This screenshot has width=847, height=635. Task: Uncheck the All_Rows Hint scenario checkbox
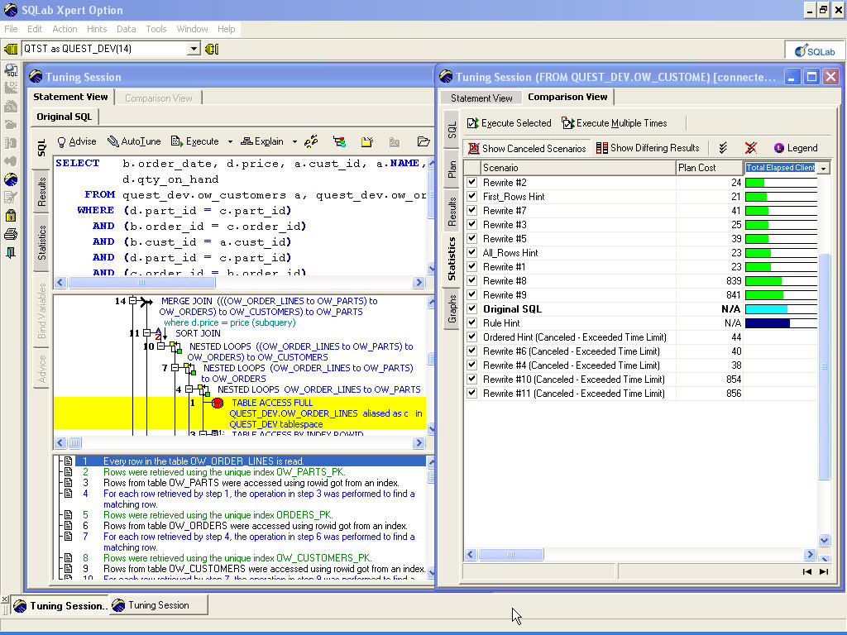472,253
